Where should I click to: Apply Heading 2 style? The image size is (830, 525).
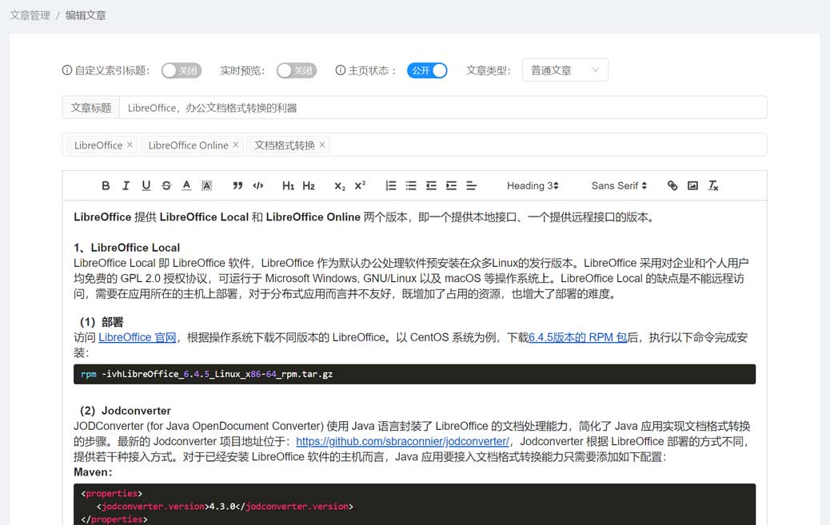coord(309,185)
